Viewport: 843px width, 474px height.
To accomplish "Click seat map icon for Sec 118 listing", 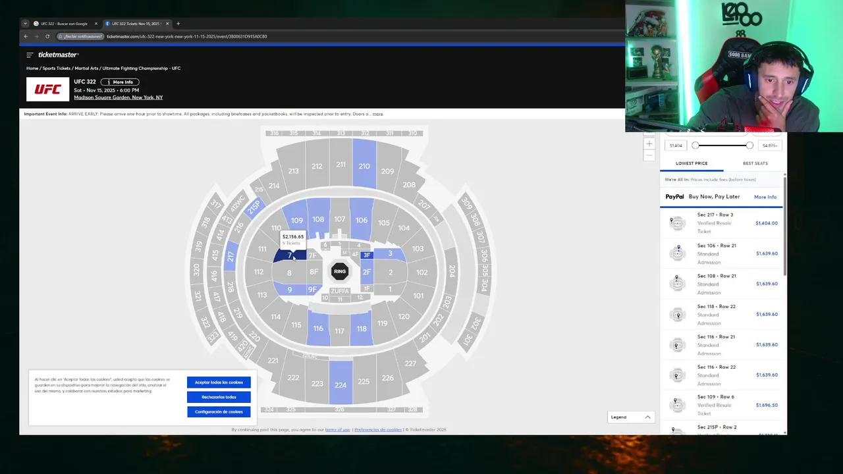I will [677, 315].
